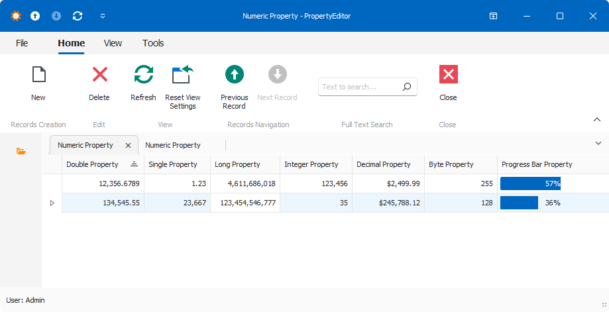Click cell 134,545.55
Image resolution: width=609 pixels, height=312 pixels.
point(103,203)
